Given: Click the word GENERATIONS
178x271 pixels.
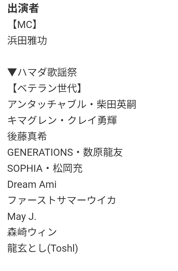Looking at the screenshot, I should 40,152.
